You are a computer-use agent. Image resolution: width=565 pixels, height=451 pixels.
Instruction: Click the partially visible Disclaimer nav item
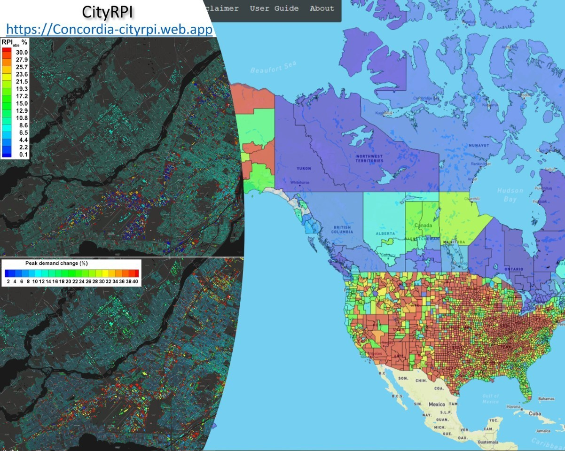pyautogui.click(x=222, y=8)
